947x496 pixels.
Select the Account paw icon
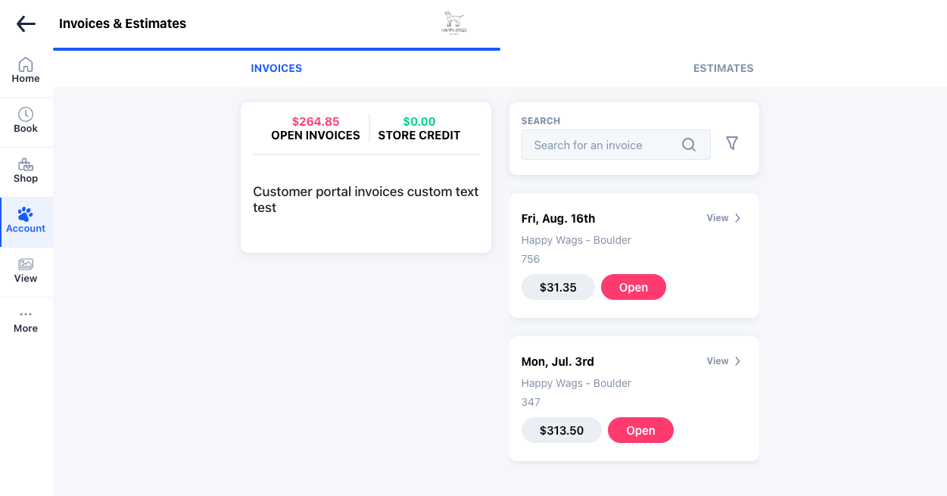(26, 214)
